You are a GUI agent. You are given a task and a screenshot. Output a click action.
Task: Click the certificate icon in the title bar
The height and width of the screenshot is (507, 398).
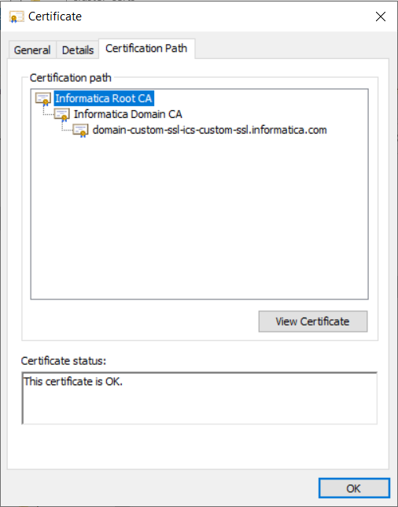tap(17, 17)
